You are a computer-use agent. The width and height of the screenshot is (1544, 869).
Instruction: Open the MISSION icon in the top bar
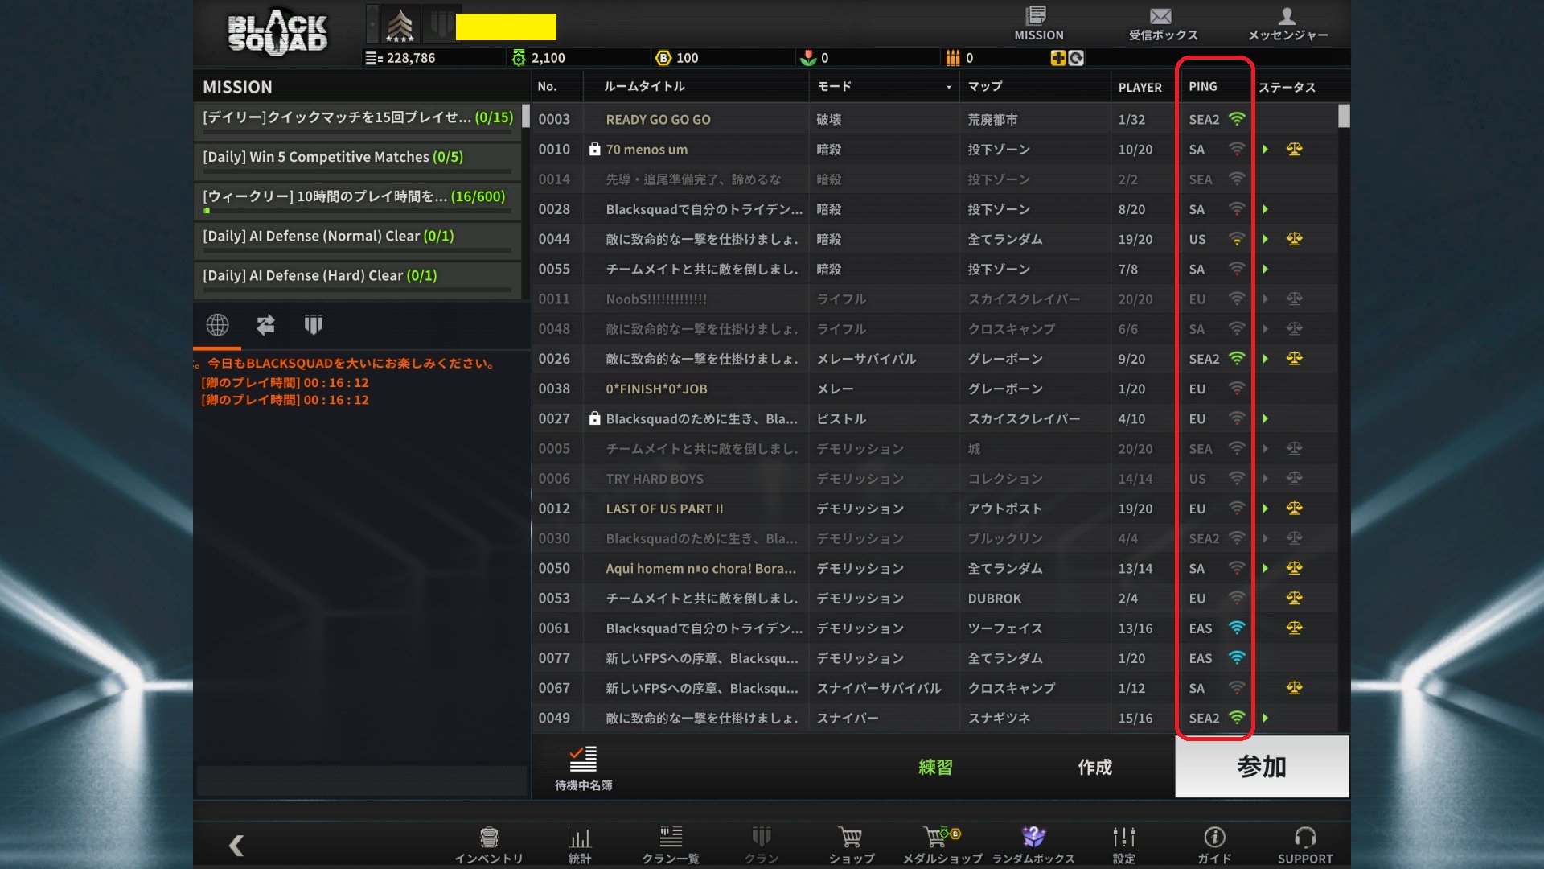(1038, 23)
